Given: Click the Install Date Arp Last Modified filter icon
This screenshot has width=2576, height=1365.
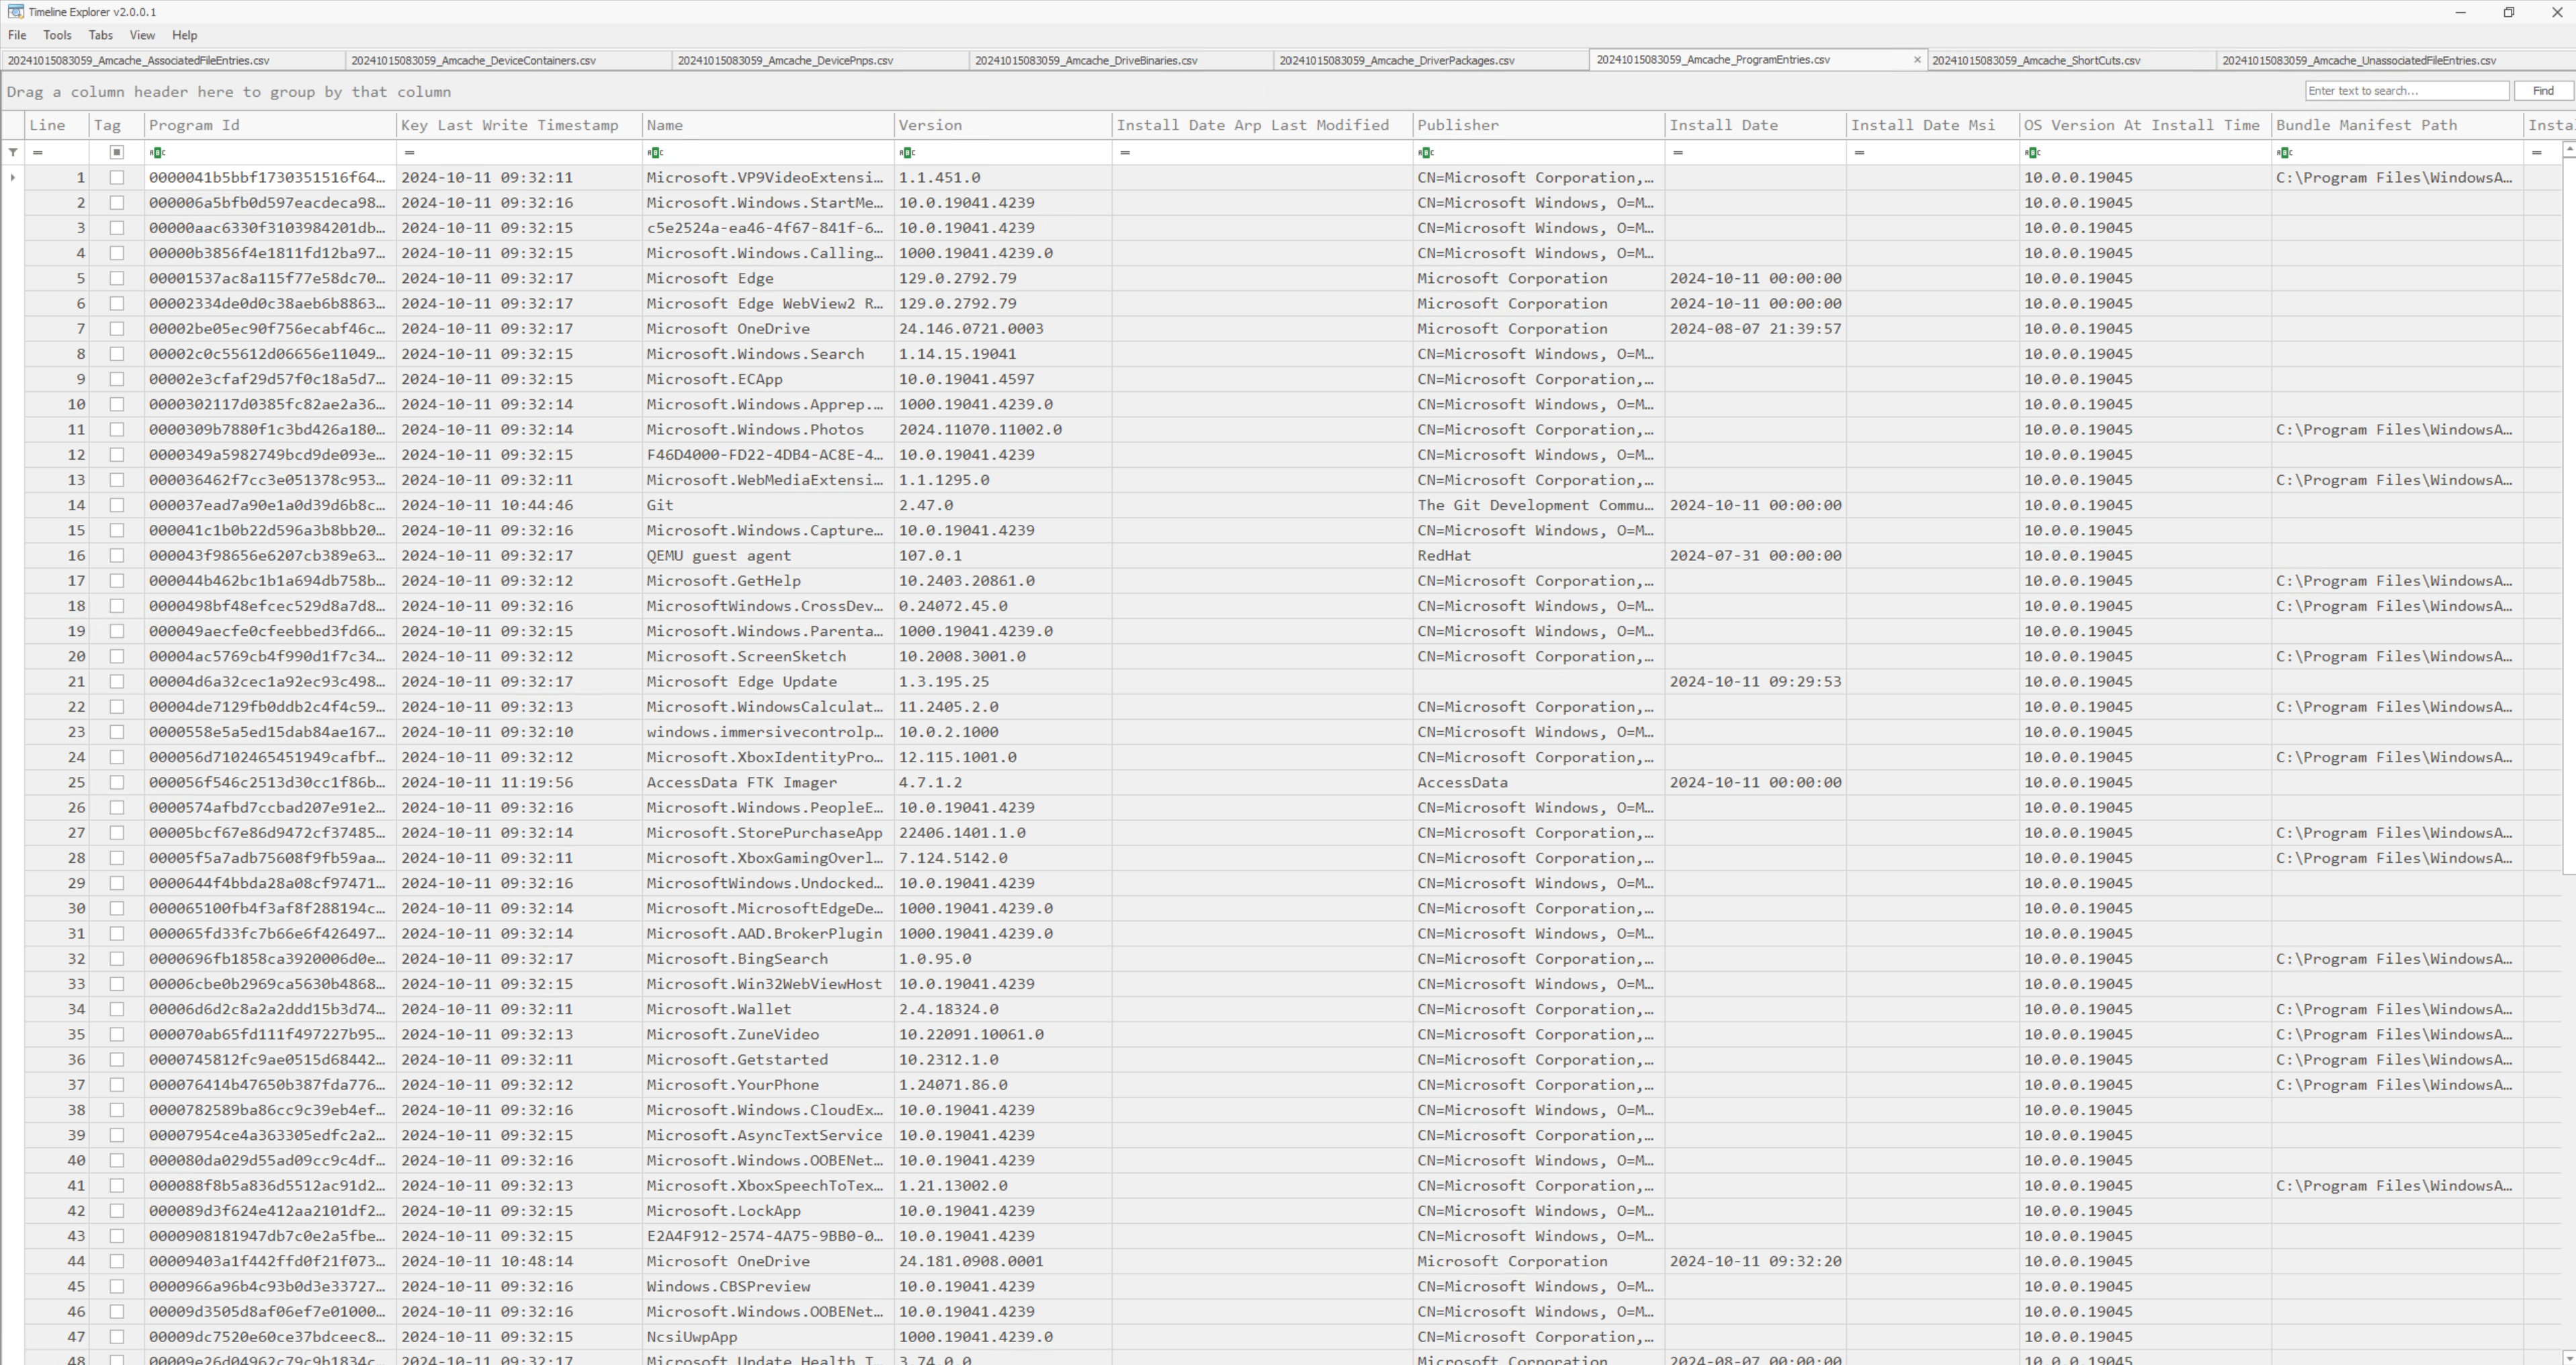Looking at the screenshot, I should 1125,152.
